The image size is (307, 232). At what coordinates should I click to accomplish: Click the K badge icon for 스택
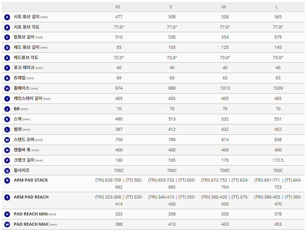(x=7, y=119)
